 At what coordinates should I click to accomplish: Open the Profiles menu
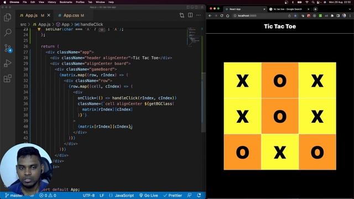tap(80, 2)
